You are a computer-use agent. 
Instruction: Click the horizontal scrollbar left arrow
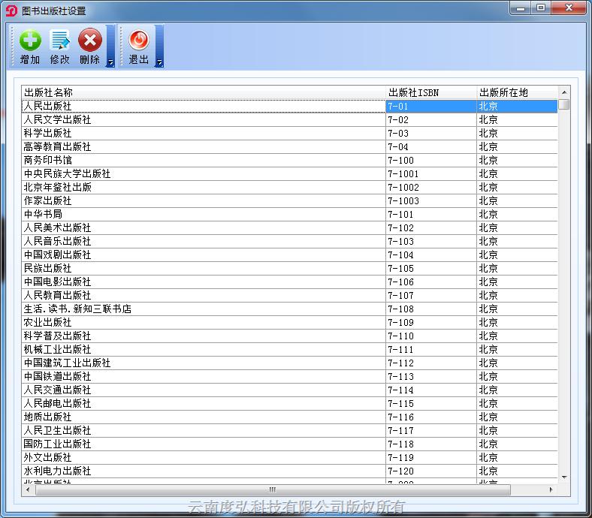coord(29,489)
